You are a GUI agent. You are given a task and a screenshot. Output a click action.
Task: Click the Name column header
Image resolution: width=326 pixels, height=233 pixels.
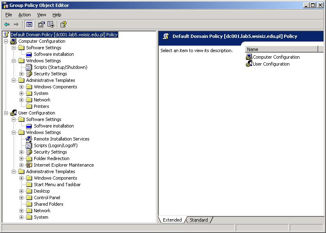282,49
